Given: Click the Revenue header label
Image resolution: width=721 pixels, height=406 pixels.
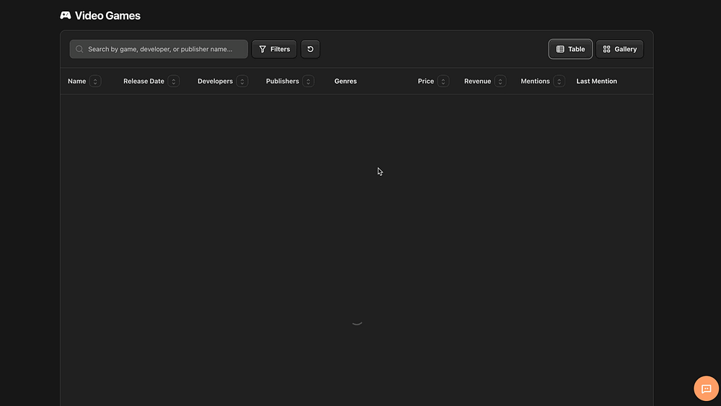Looking at the screenshot, I should point(477,81).
